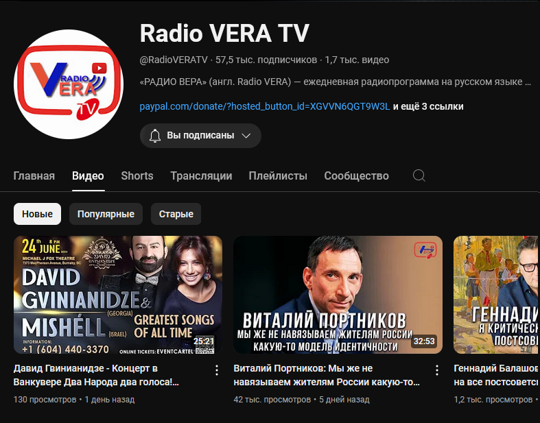Click 42 тыс. просмотров • 5 дней назад
The image size is (540, 423).
pos(301,400)
